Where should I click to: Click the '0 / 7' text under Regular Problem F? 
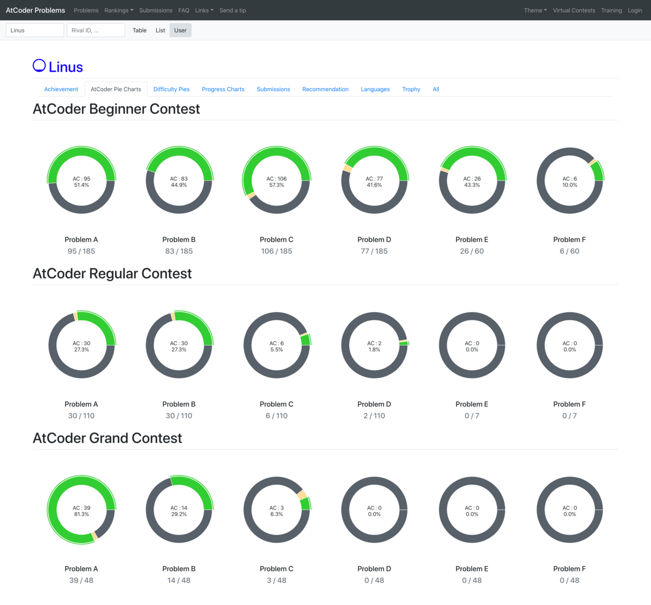570,416
